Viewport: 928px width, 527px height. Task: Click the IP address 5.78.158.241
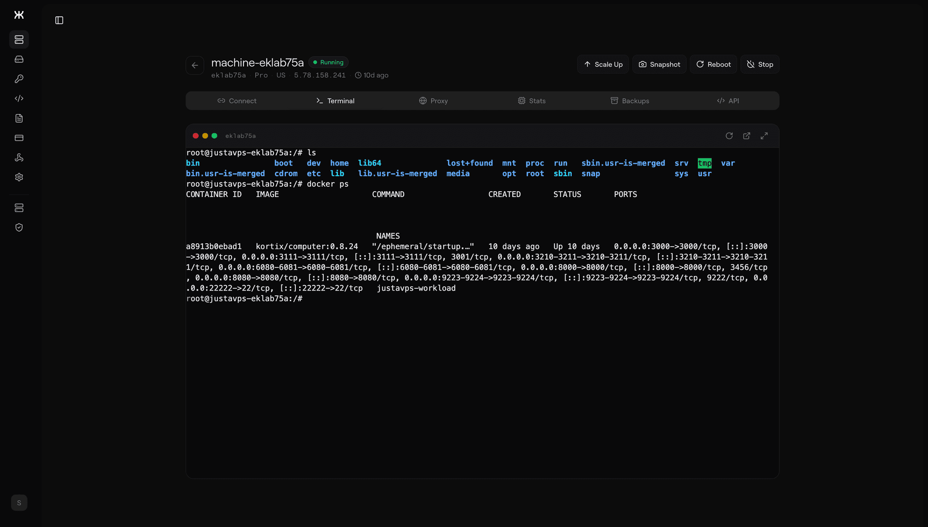(320, 75)
